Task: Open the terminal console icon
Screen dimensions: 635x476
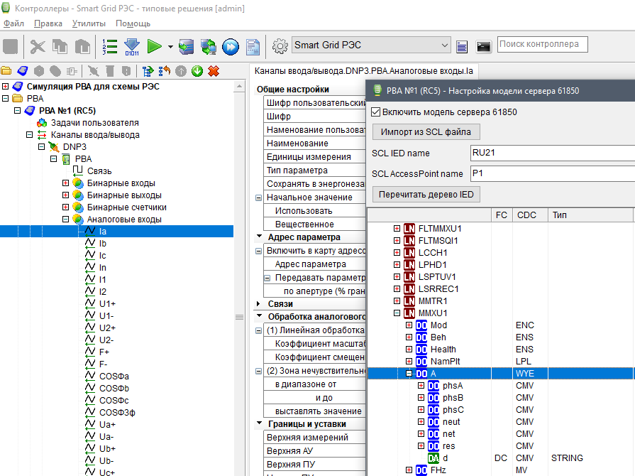Action: point(483,47)
